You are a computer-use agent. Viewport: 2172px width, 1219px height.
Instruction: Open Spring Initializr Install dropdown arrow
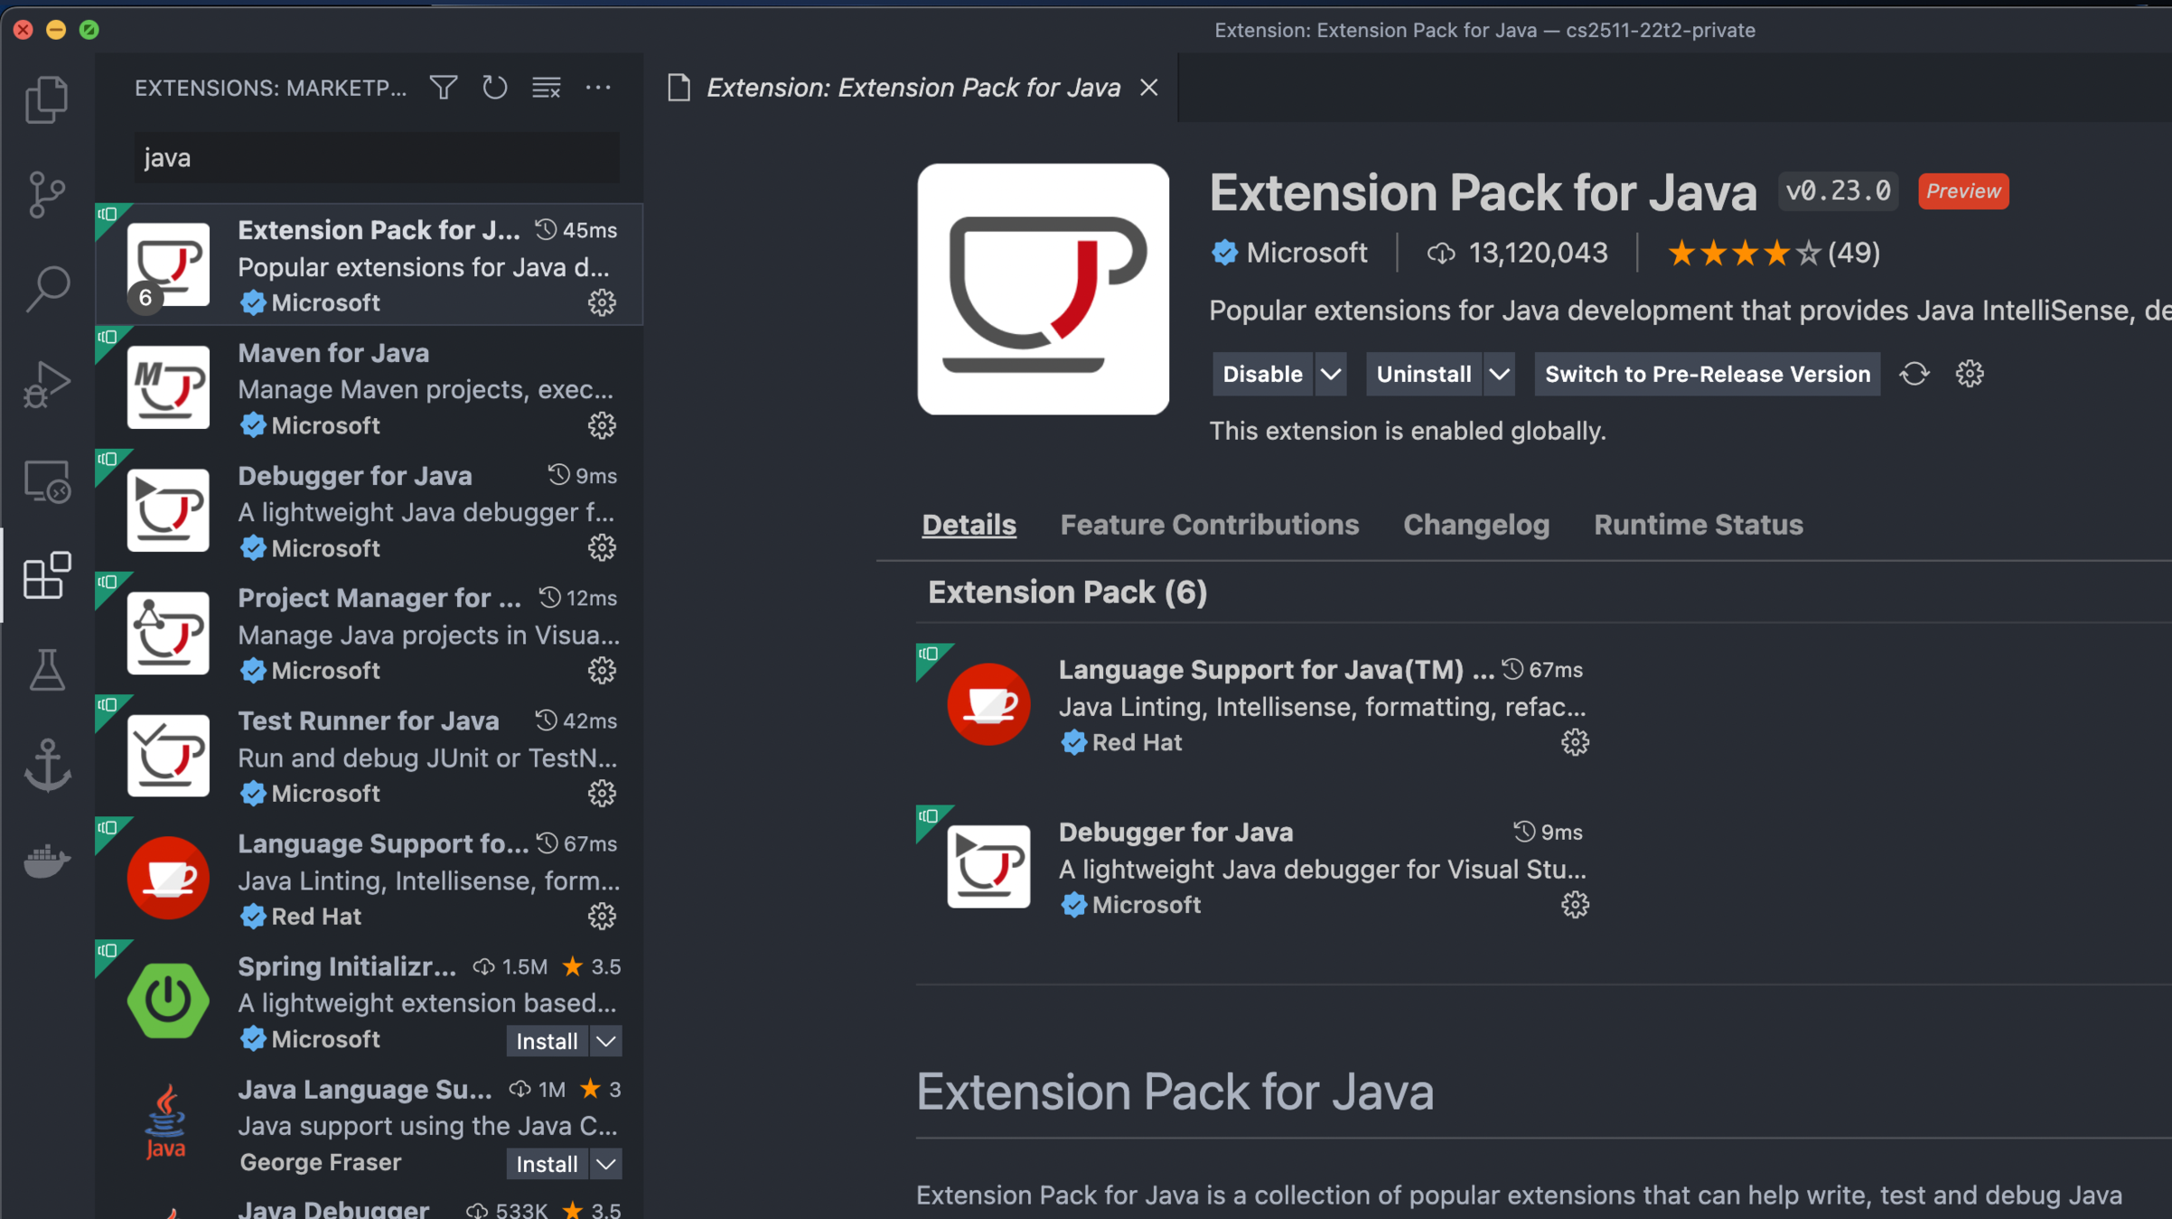(606, 1041)
